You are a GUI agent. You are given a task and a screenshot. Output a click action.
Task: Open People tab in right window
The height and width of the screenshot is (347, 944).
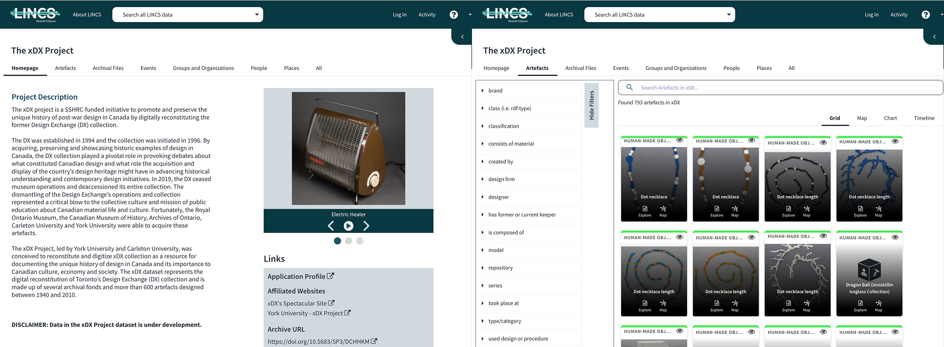(x=731, y=68)
